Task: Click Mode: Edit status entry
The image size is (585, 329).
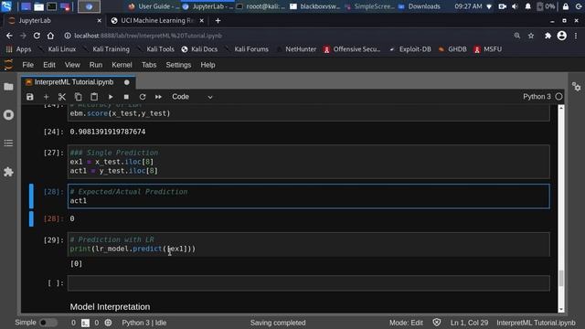Action: (406, 323)
